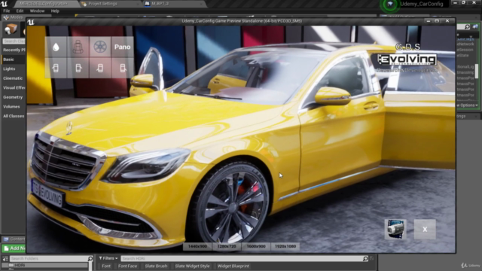Click the Search Classes field
This screenshot has height=271, width=482.
tap(14, 41)
